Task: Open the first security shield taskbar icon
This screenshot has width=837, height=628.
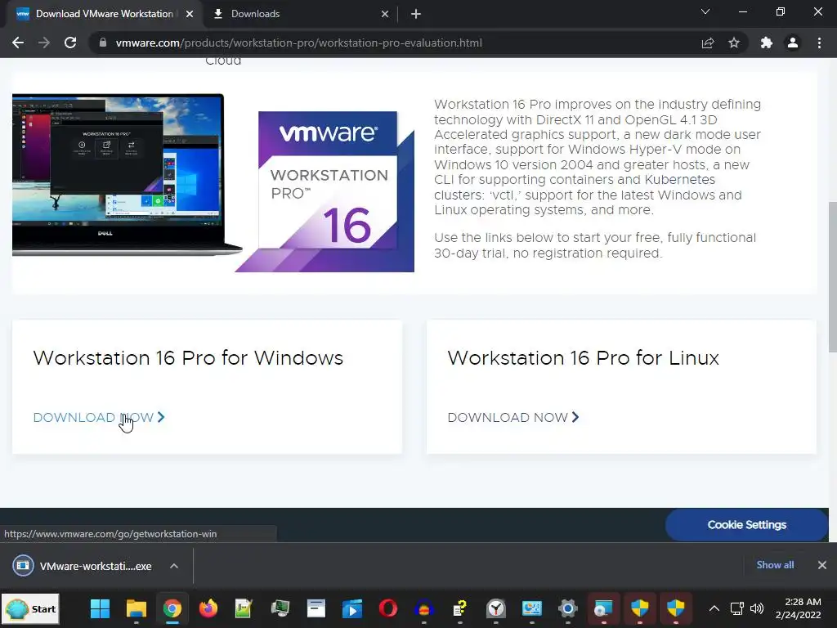Action: pyautogui.click(x=640, y=608)
